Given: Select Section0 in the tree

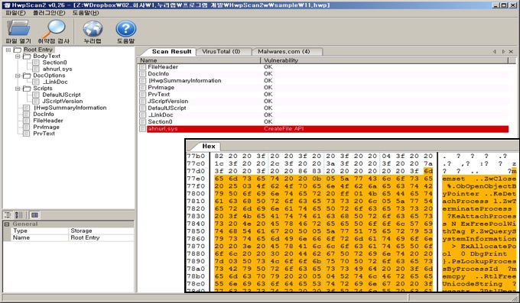Looking at the screenshot, I should (x=54, y=63).
